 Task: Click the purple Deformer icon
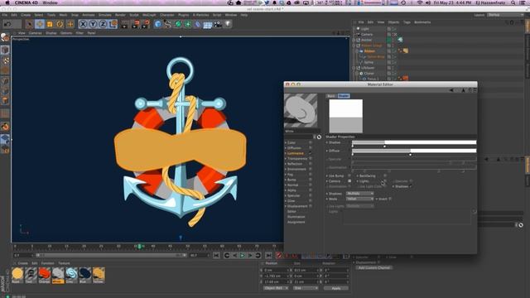(x=198, y=24)
